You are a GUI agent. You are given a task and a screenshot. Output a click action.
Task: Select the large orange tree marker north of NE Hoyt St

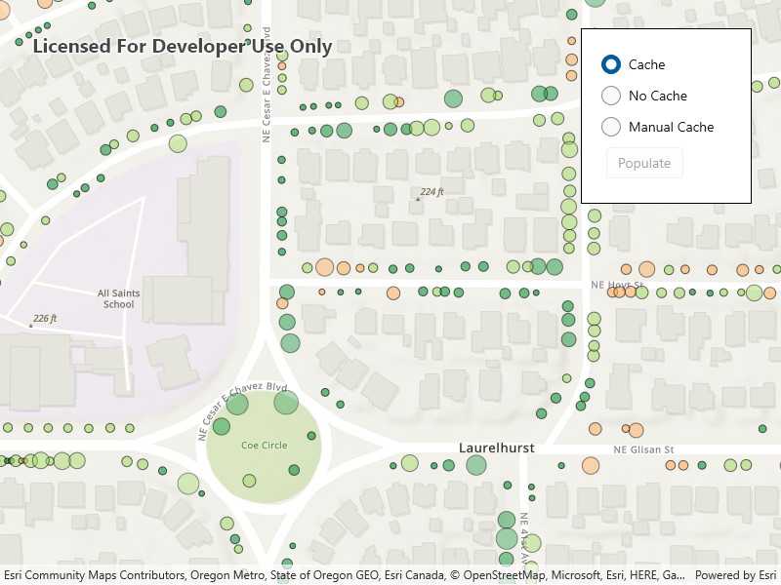[646, 269]
